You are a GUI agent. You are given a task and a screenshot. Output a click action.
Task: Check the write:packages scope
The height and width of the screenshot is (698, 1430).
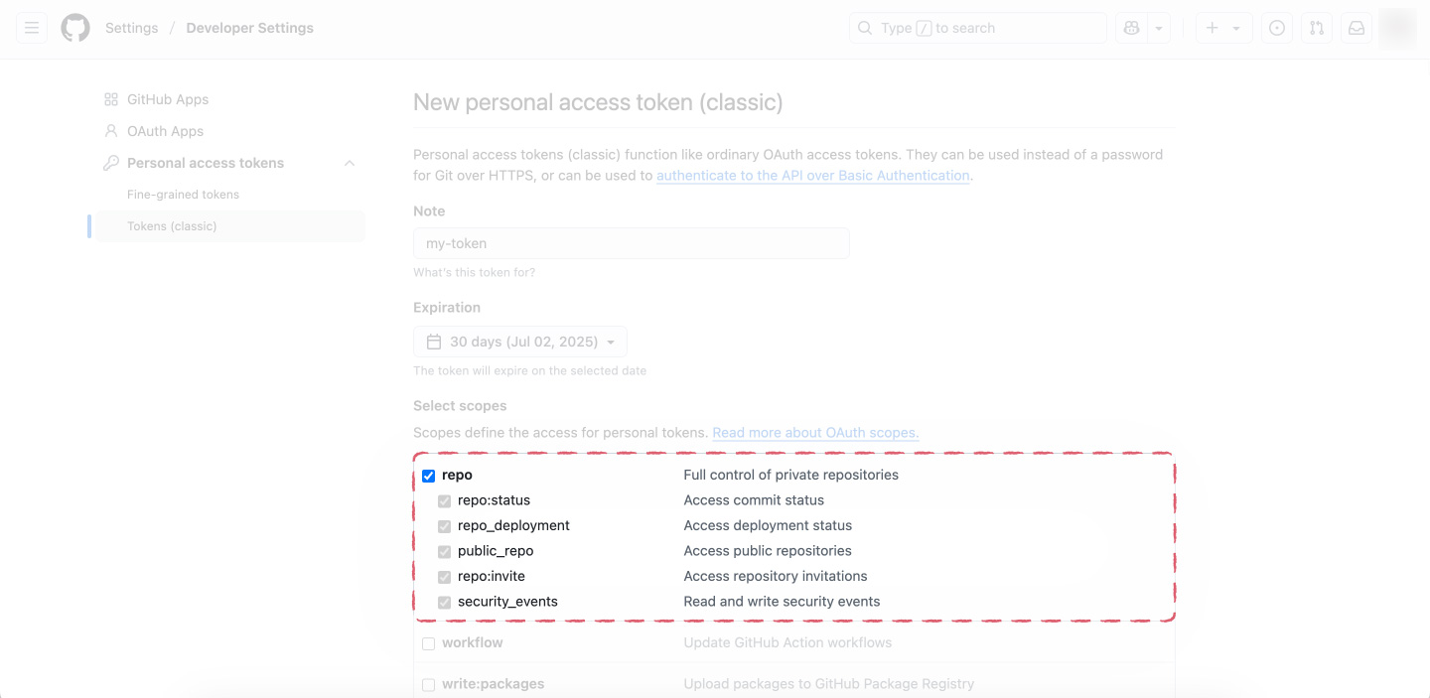428,684
